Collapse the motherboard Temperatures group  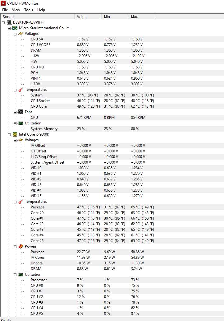(x=15, y=90)
